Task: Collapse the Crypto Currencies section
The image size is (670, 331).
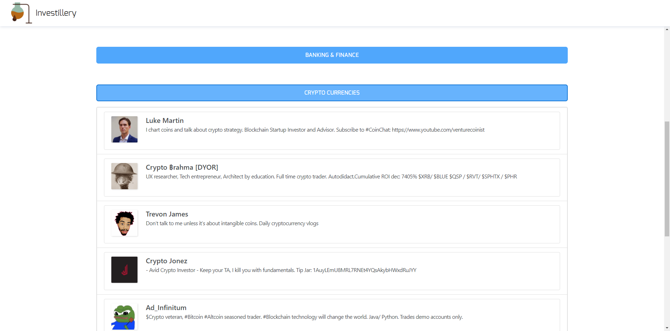Action: (332, 93)
